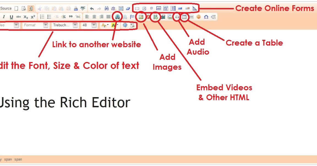Click the Undo arrow icon
Screen dimensions: 317x166
click(91, 8)
